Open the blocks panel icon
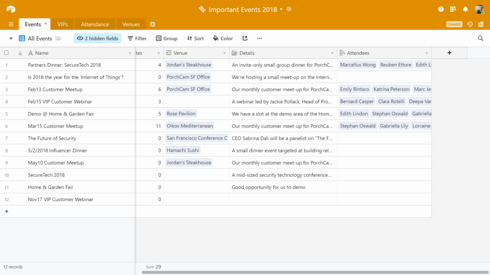Image resolution: width=490 pixels, height=275 pixels. tap(481, 24)
